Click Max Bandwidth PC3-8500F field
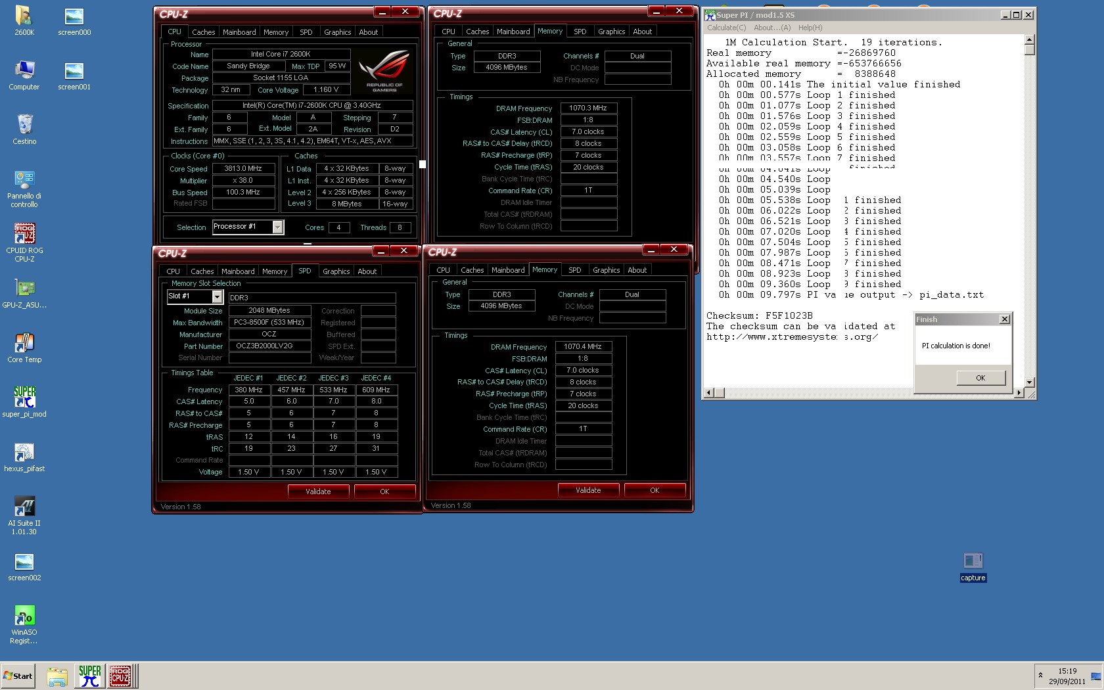This screenshot has width=1104, height=690. point(269,322)
